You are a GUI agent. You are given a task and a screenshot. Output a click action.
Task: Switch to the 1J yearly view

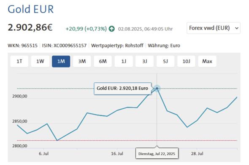pos(124,61)
